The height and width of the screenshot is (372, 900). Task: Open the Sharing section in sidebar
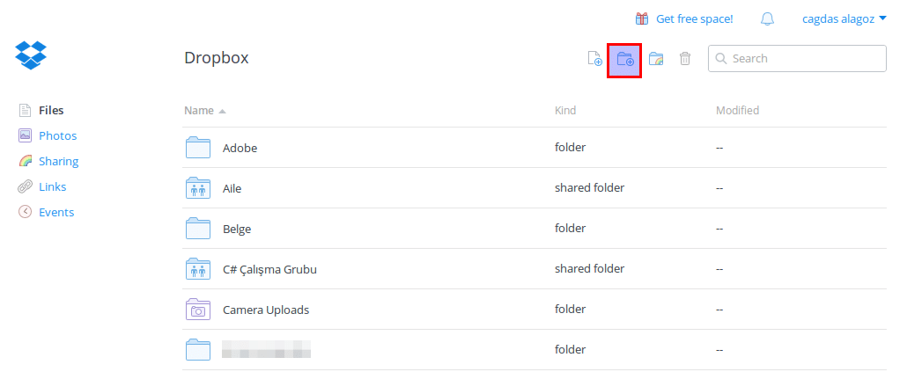[x=58, y=162]
